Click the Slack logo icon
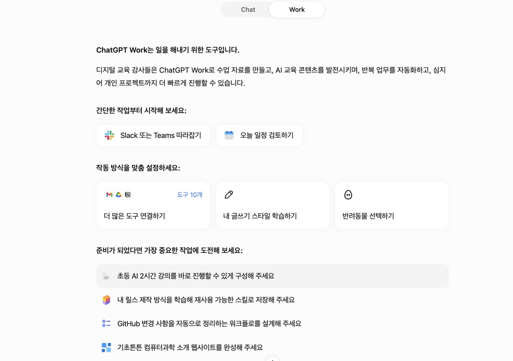The width and height of the screenshot is (513, 361). click(109, 135)
